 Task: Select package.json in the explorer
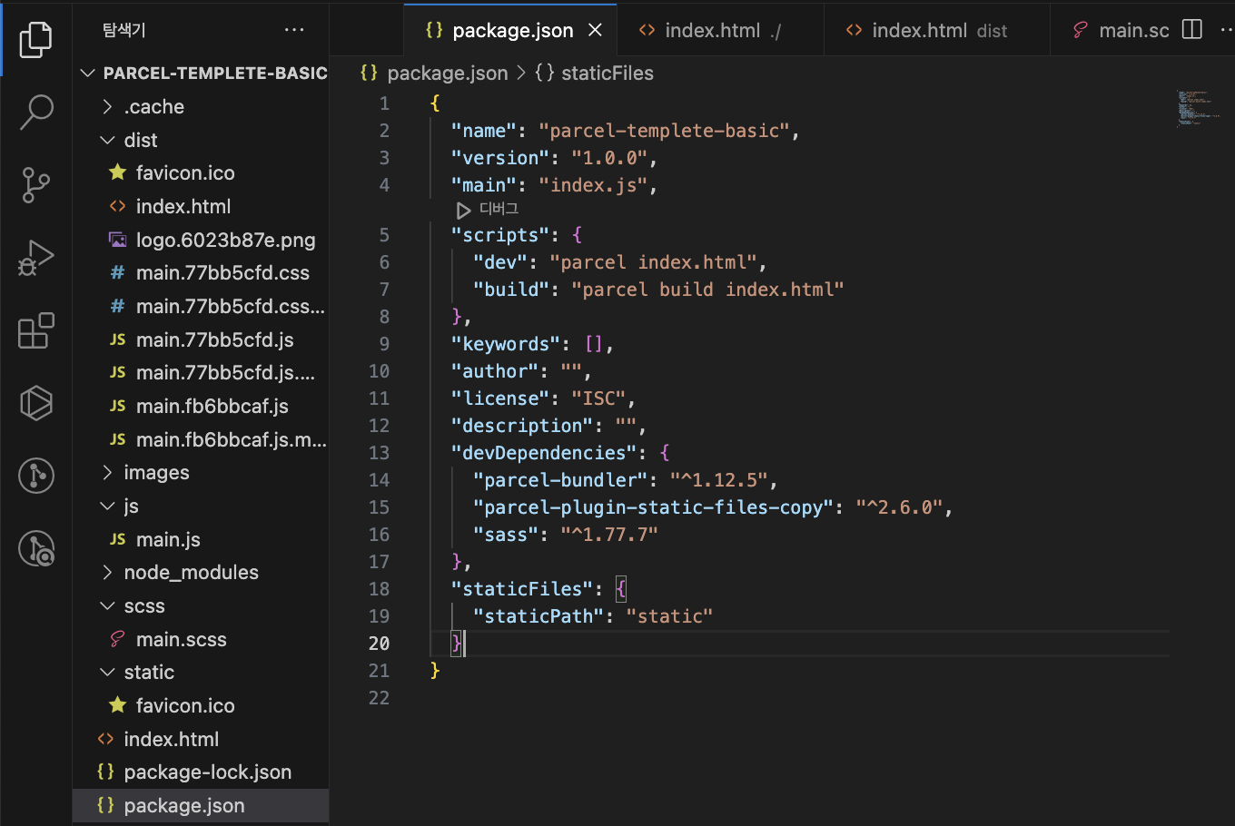pyautogui.click(x=202, y=805)
